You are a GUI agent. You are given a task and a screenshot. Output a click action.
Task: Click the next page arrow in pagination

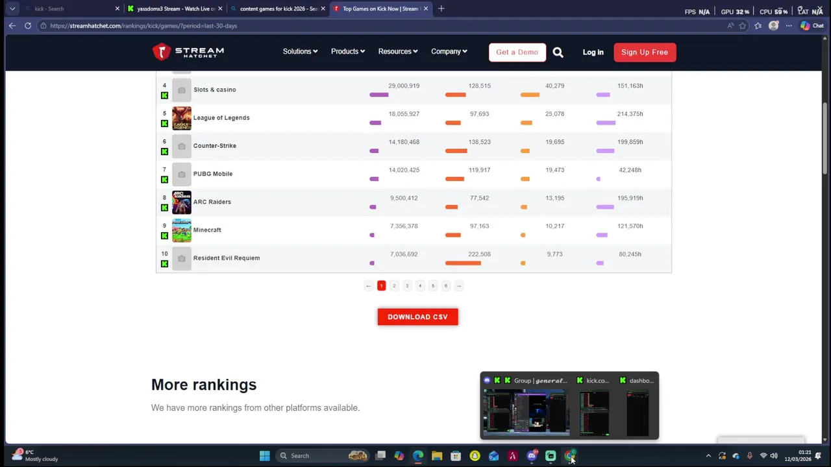click(458, 286)
